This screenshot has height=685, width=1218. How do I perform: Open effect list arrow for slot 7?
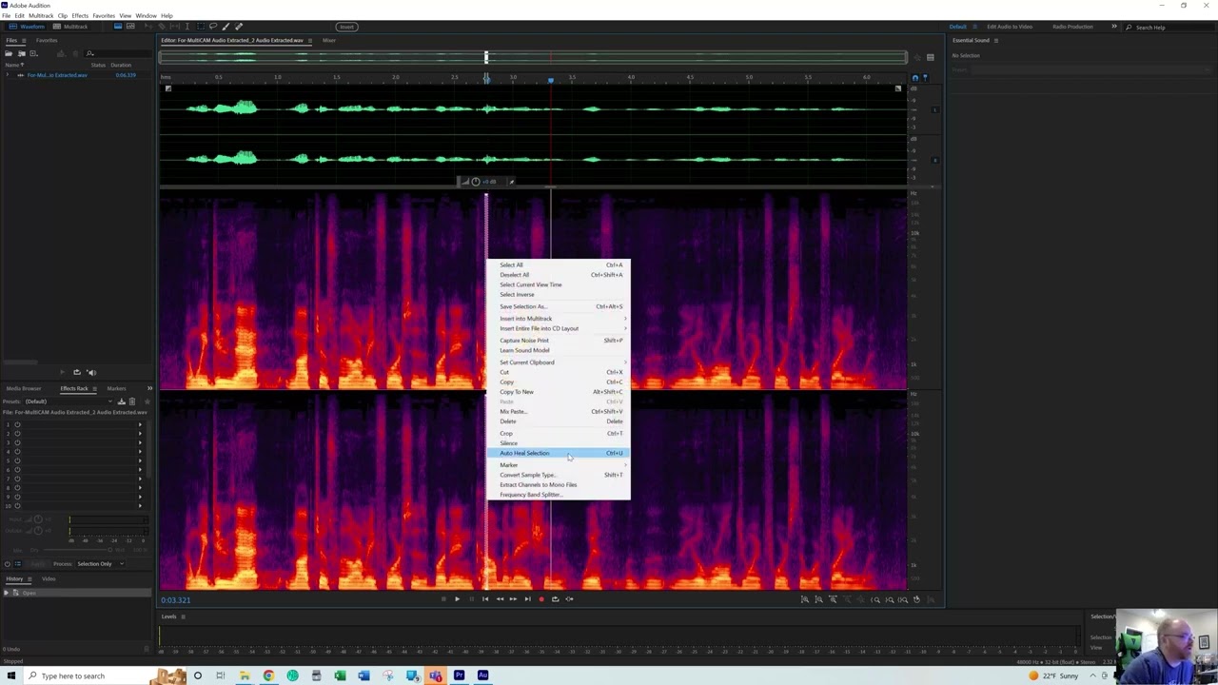[x=140, y=479]
